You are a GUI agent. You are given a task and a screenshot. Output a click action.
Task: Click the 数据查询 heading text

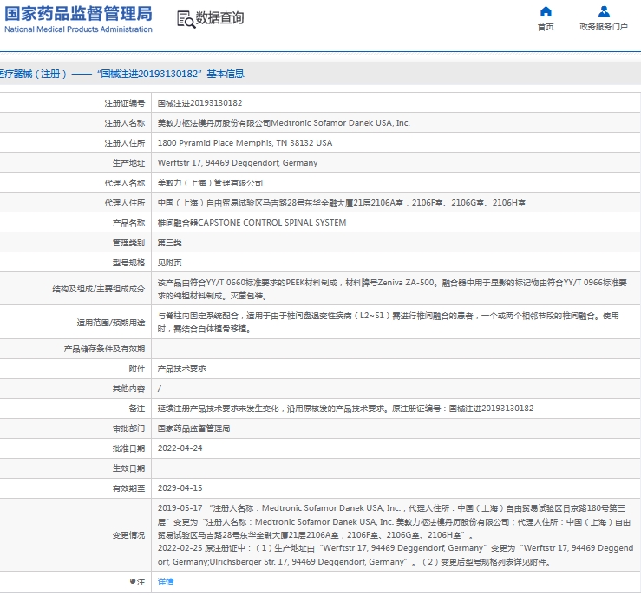219,18
